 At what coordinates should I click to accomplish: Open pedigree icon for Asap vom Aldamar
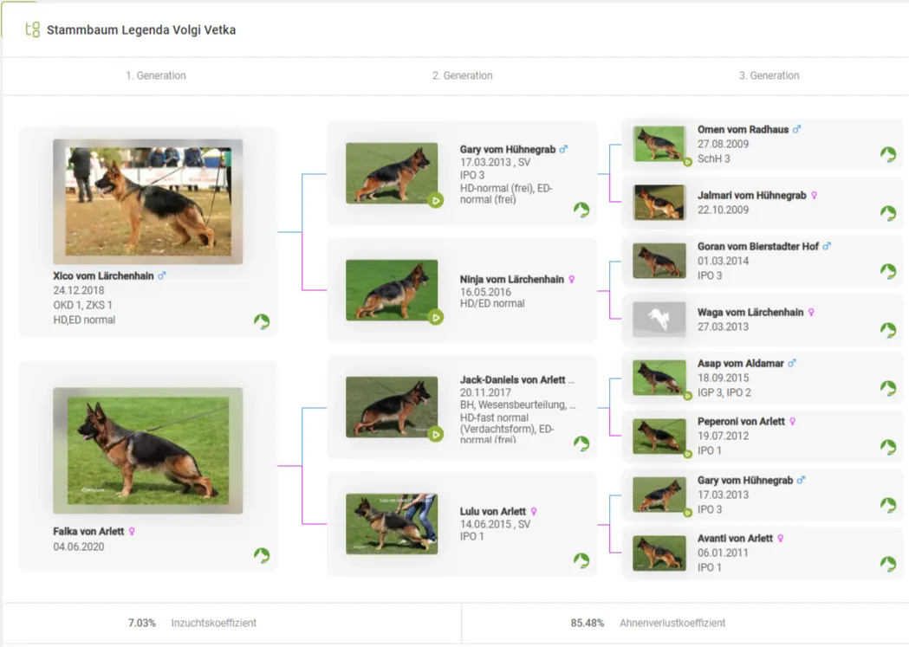888,388
